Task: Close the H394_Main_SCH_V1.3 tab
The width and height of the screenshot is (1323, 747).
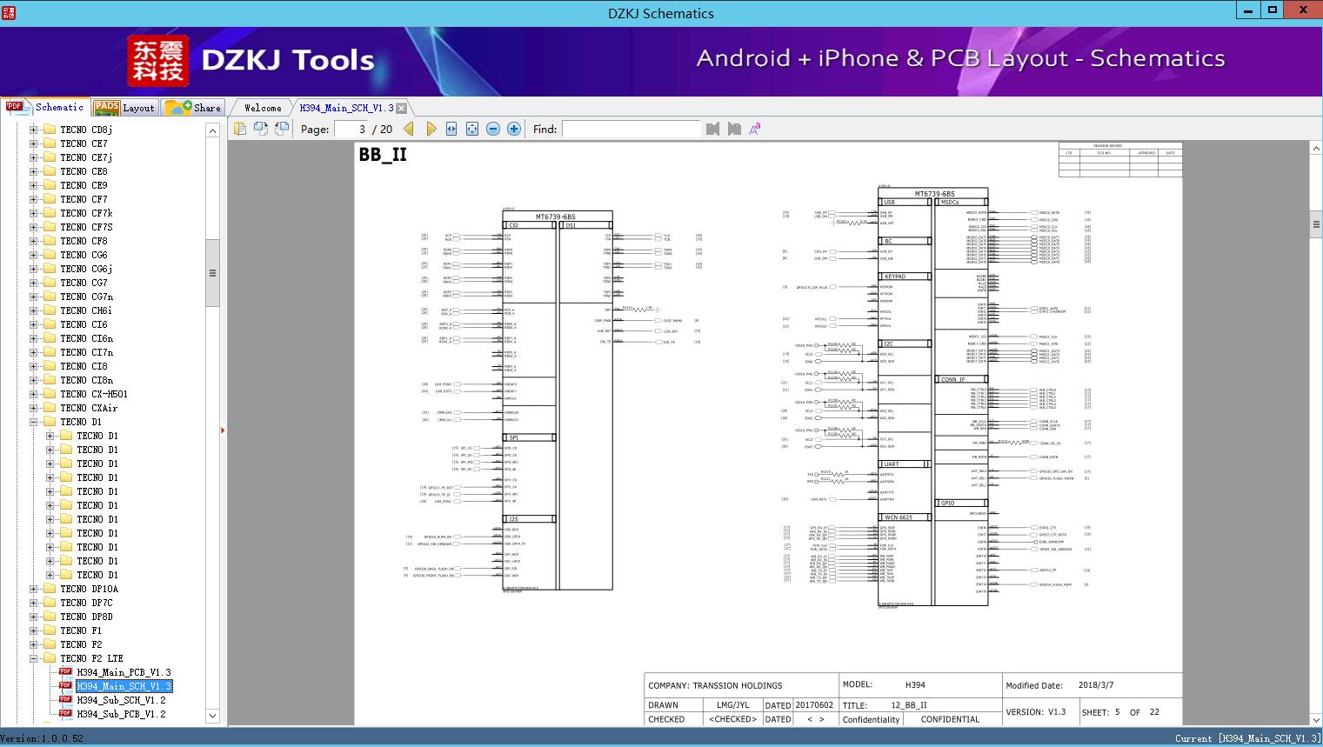Action: (x=402, y=109)
